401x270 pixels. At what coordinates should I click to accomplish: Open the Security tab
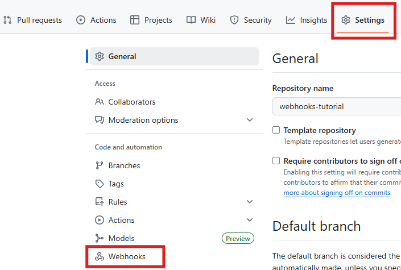pos(251,20)
